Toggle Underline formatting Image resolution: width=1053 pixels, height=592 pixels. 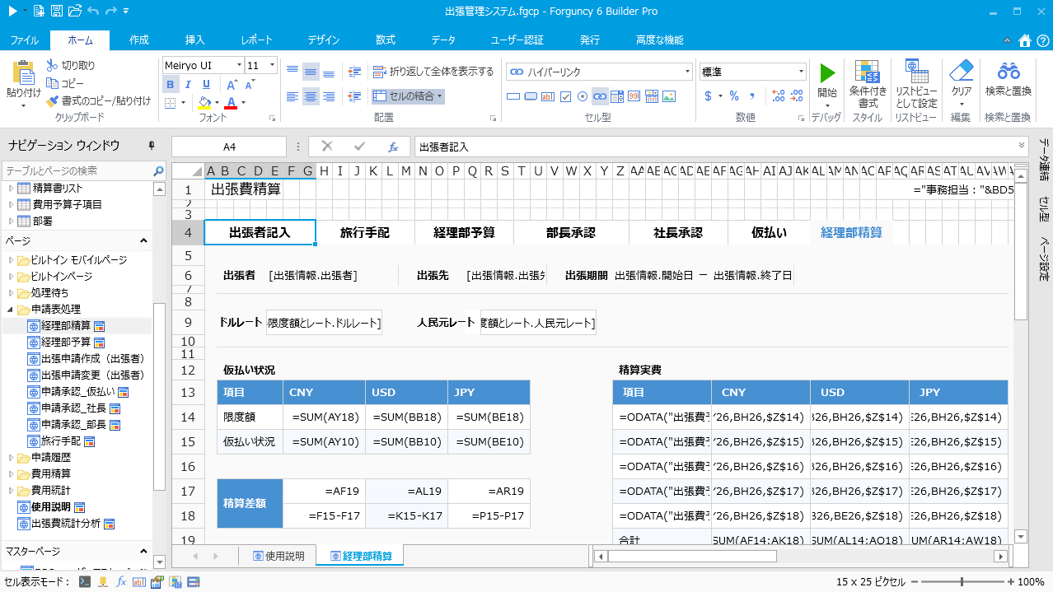coord(206,84)
